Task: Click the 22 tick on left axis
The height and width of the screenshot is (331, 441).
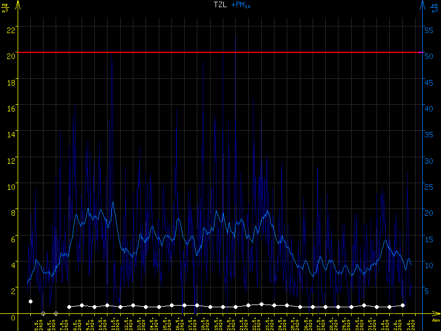Action: point(10,29)
